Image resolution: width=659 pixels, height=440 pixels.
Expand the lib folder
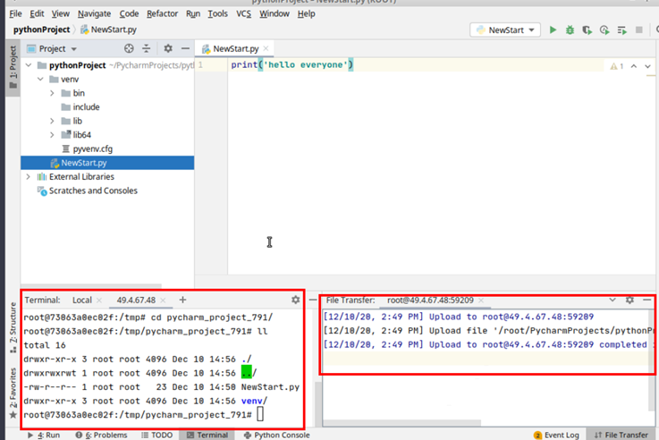[x=52, y=121]
